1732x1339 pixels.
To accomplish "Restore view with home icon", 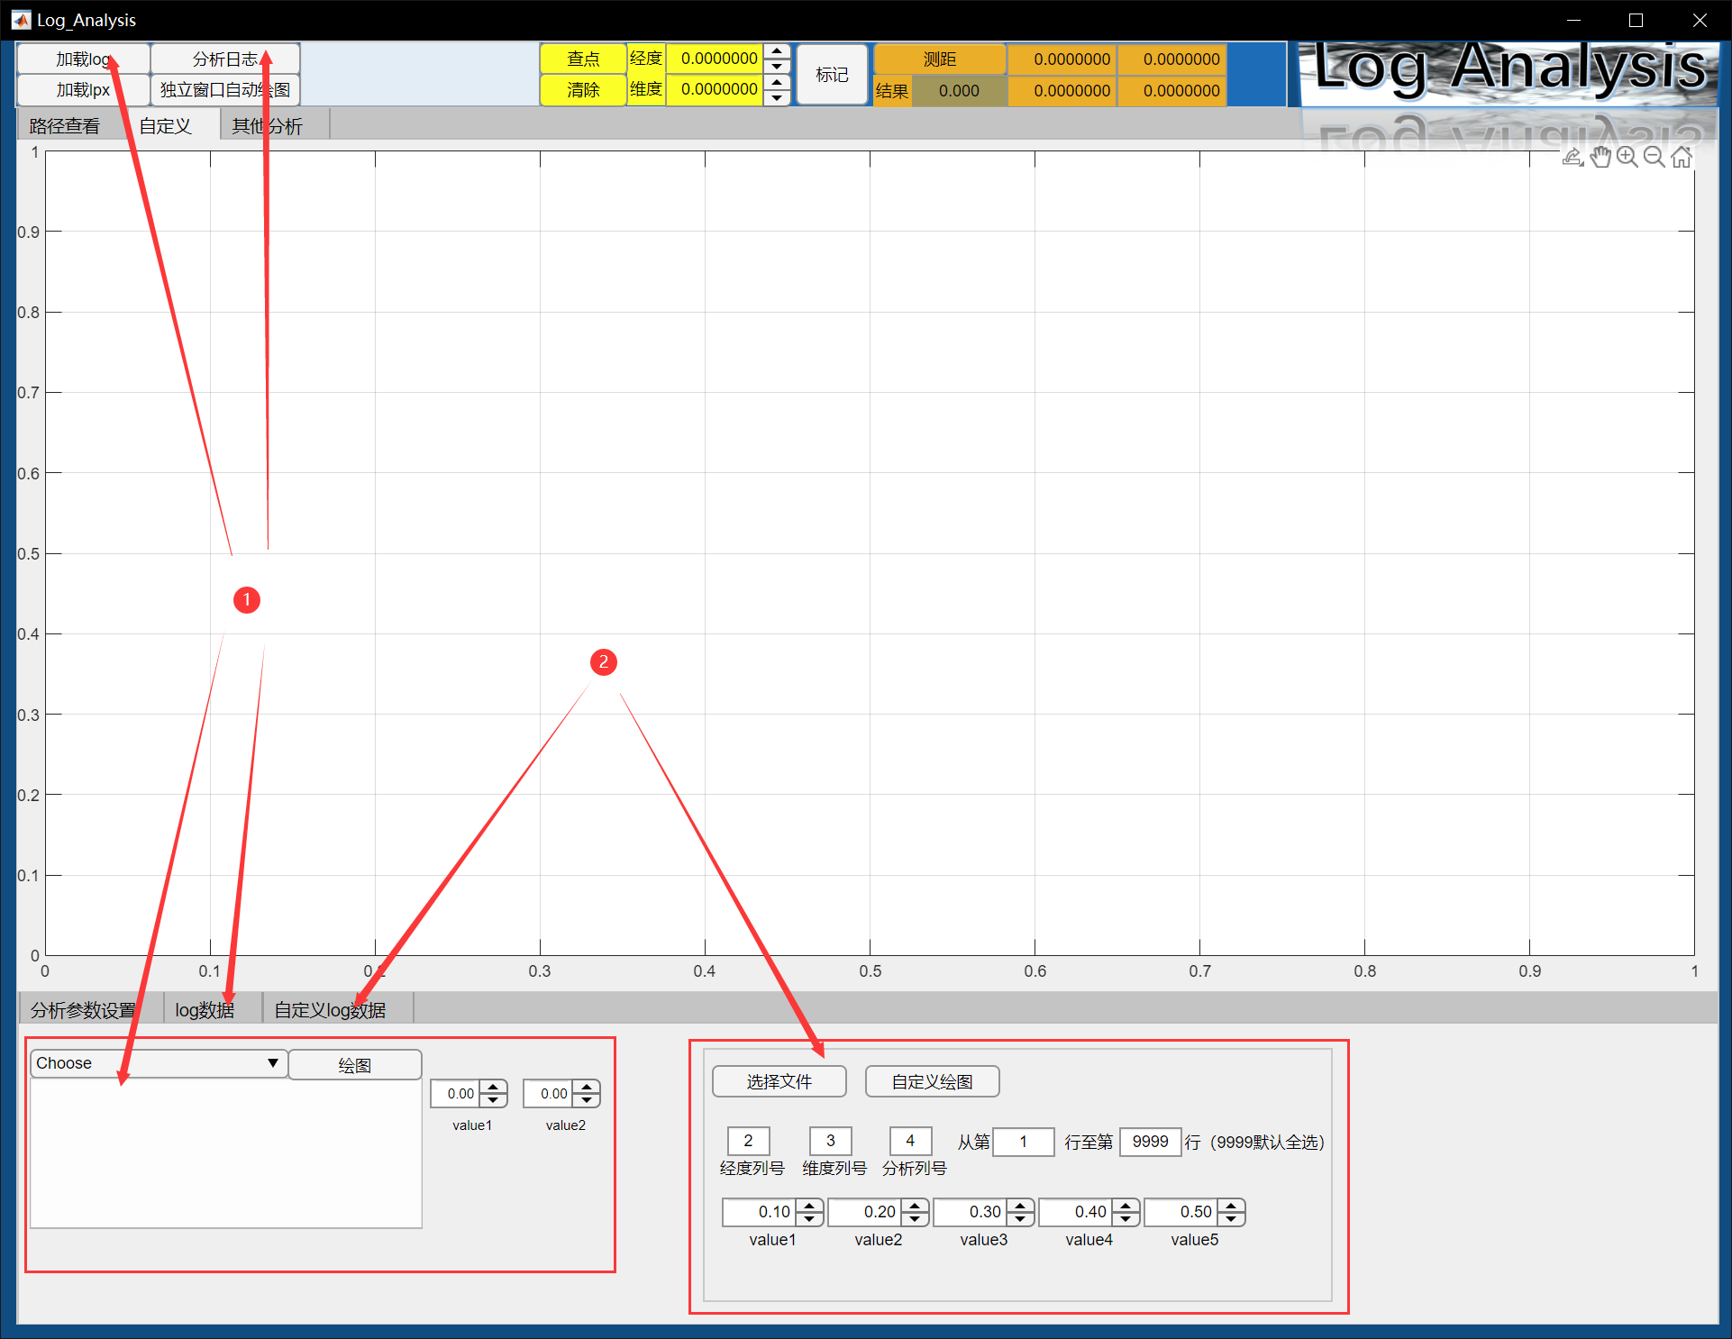I will pyautogui.click(x=1682, y=158).
